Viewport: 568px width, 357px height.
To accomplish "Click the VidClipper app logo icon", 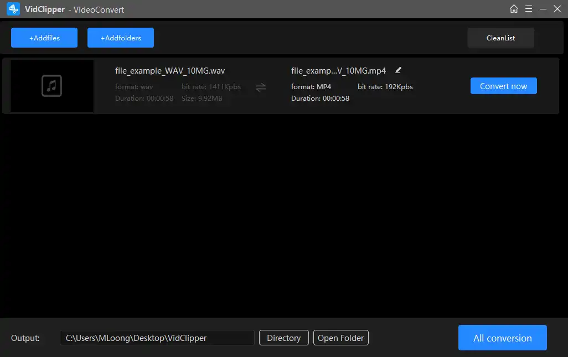I will coord(13,9).
